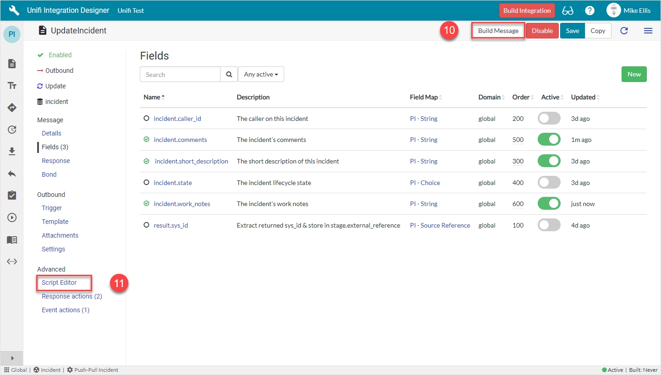Enable the incident.caller_id active toggle
The height and width of the screenshot is (375, 661).
[x=549, y=119]
